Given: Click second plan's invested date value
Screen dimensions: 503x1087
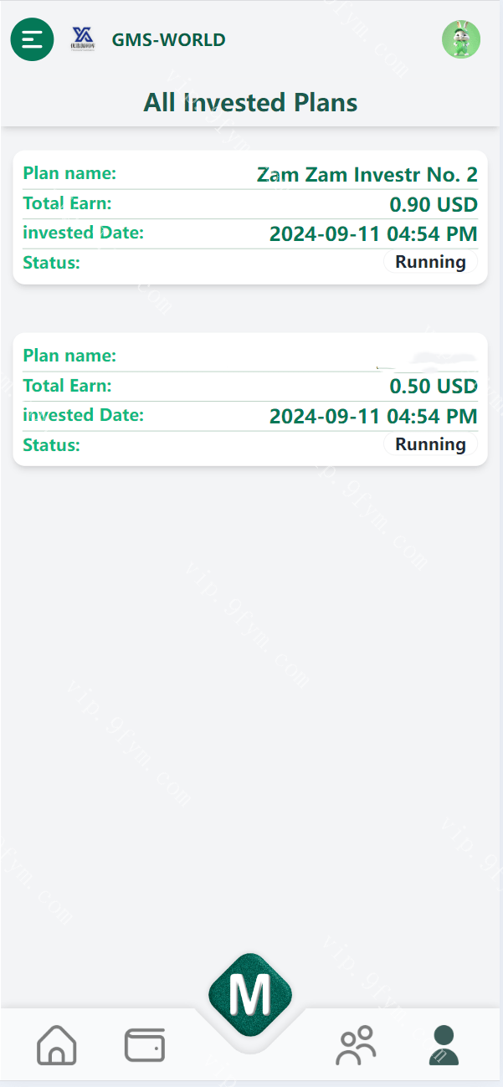Looking at the screenshot, I should tap(373, 416).
